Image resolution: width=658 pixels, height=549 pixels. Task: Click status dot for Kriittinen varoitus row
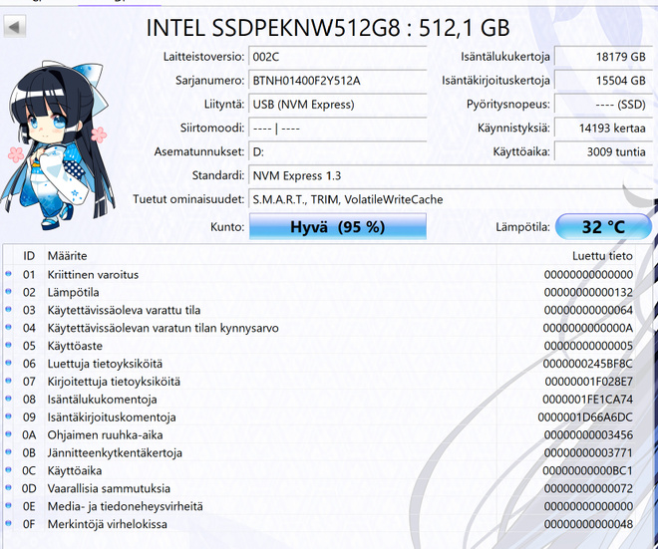(8, 274)
